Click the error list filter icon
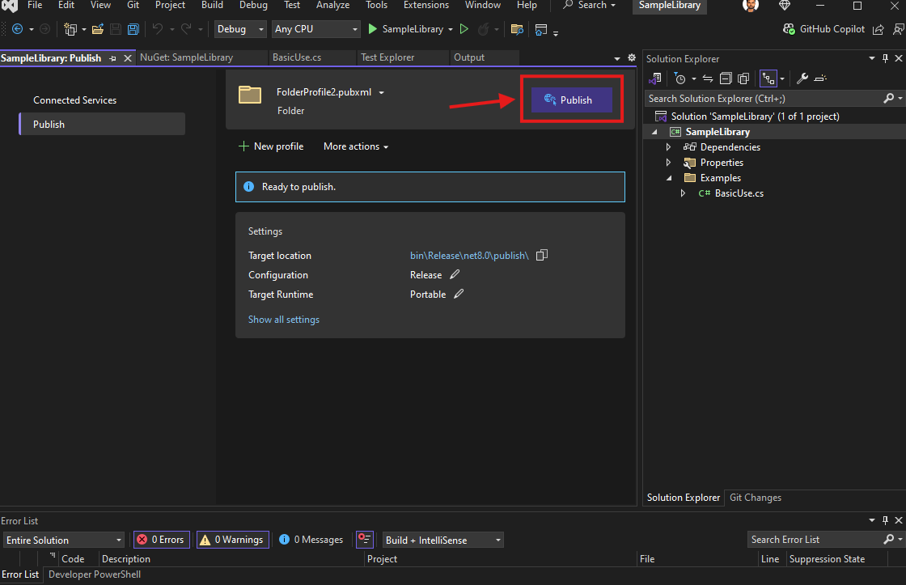 (x=365, y=540)
